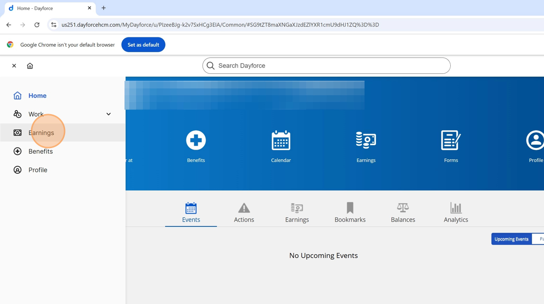Open a new browser tab
Image resolution: width=544 pixels, height=304 pixels.
[103, 8]
